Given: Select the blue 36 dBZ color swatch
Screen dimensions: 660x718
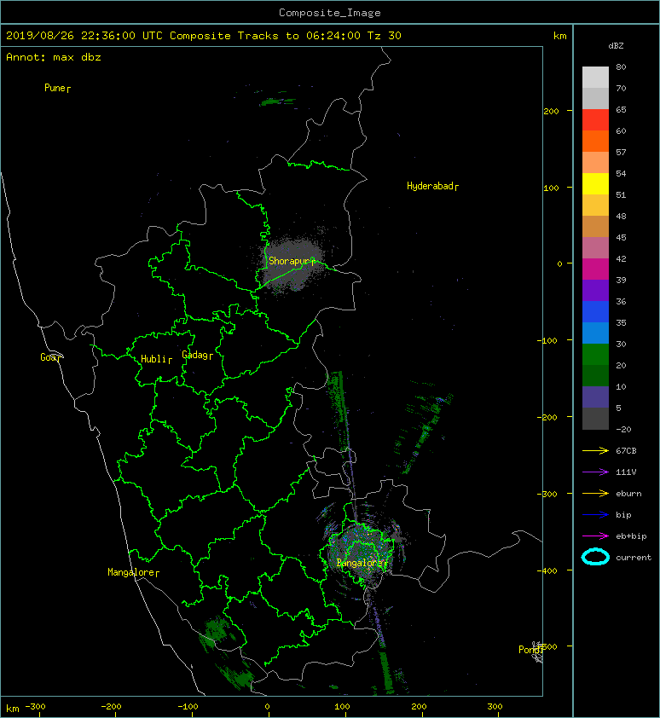Looking at the screenshot, I should tap(595, 311).
